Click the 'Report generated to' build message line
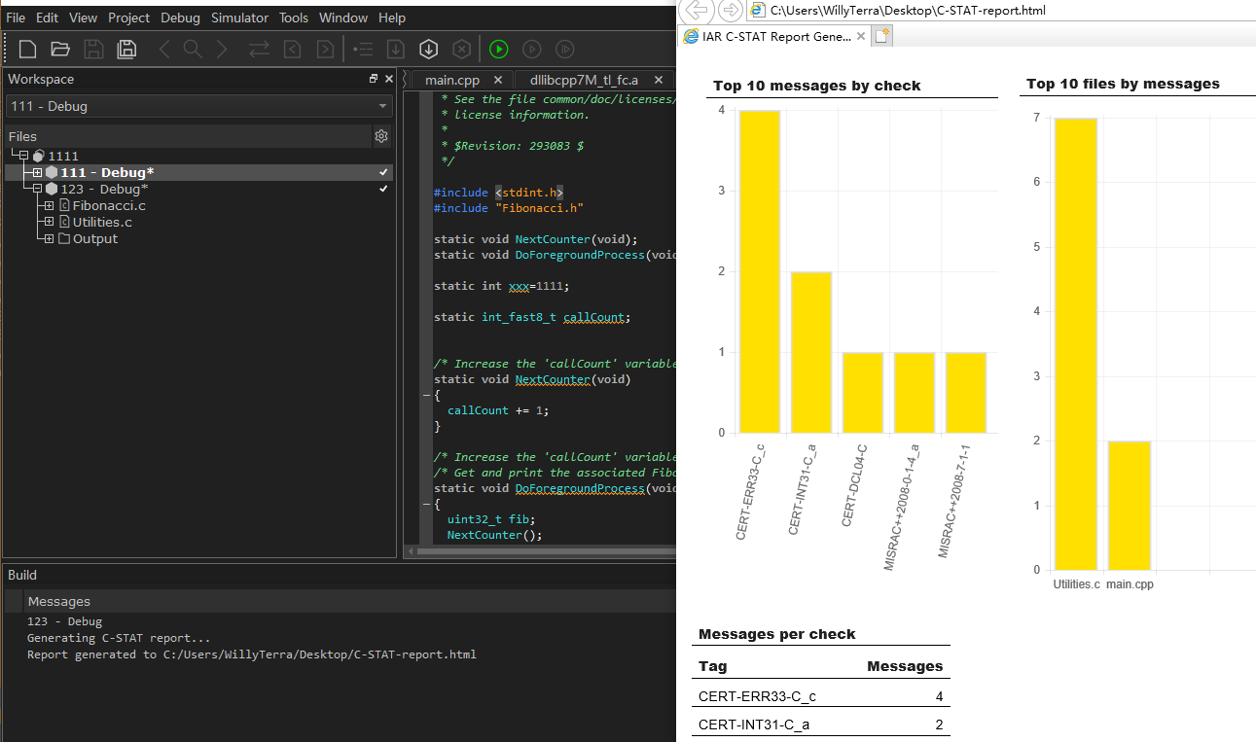1256x742 pixels. click(252, 654)
